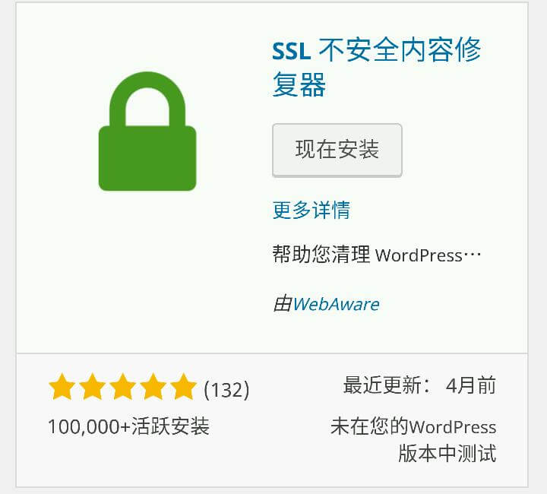Click the fifth rating star
This screenshot has height=494, width=547.
[184, 386]
